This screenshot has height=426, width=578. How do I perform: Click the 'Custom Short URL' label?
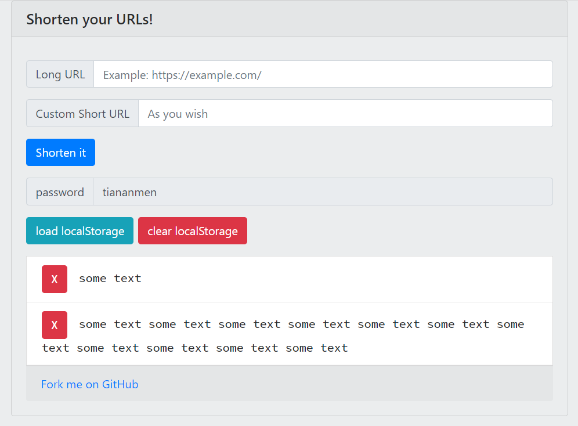[x=82, y=114]
